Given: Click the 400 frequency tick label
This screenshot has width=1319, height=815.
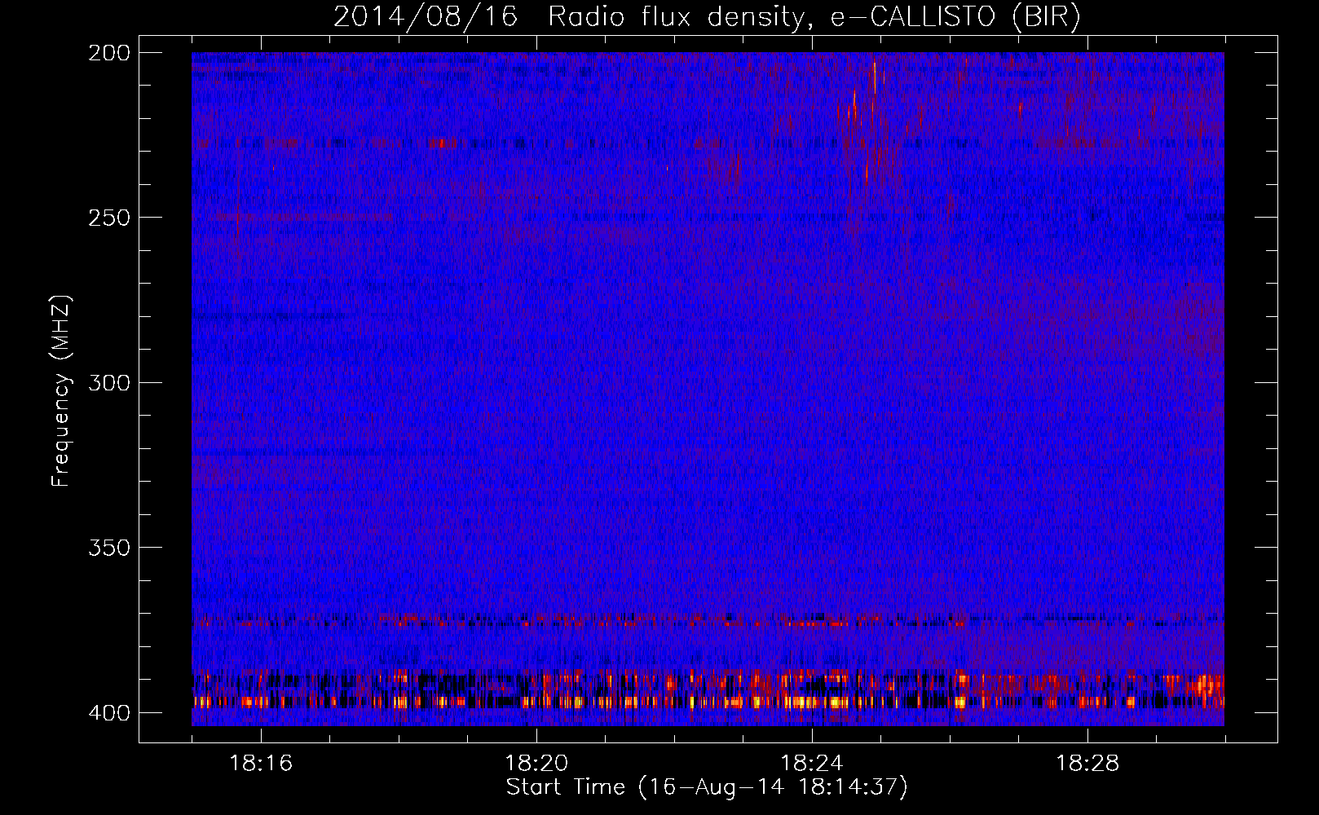Looking at the screenshot, I should 108,712.
